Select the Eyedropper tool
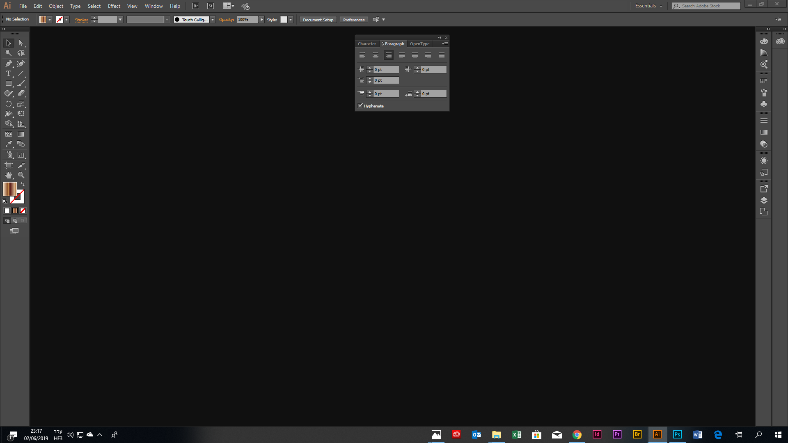The image size is (788, 443). click(x=9, y=144)
